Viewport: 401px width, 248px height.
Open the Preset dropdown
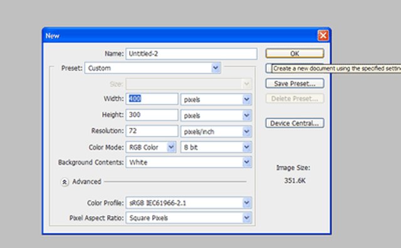pos(153,68)
